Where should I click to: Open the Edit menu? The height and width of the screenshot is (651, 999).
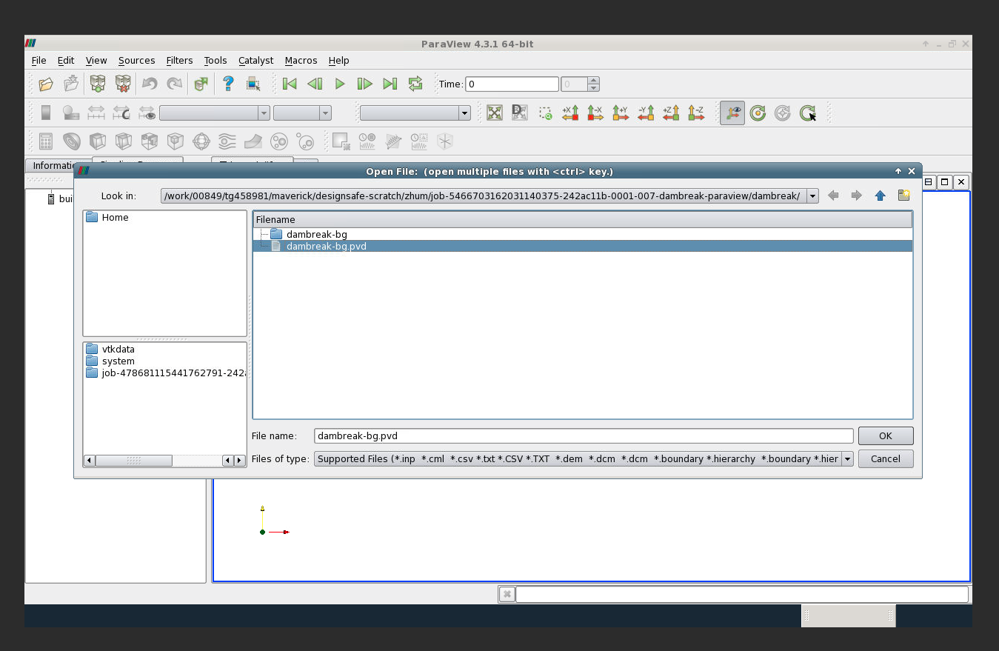66,61
